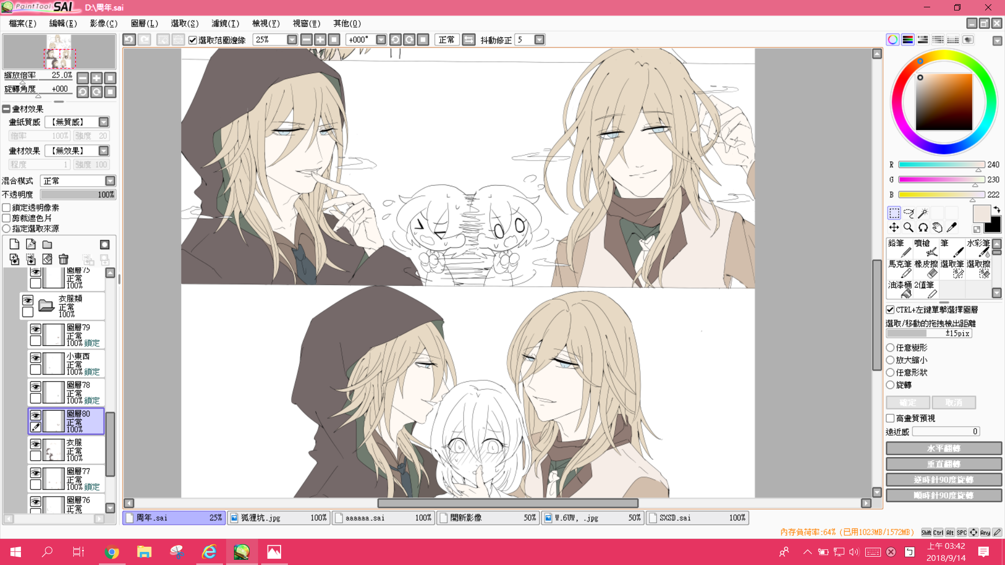This screenshot has height=565, width=1005.
Task: Switch to transparent color swatch
Action: pos(977,229)
